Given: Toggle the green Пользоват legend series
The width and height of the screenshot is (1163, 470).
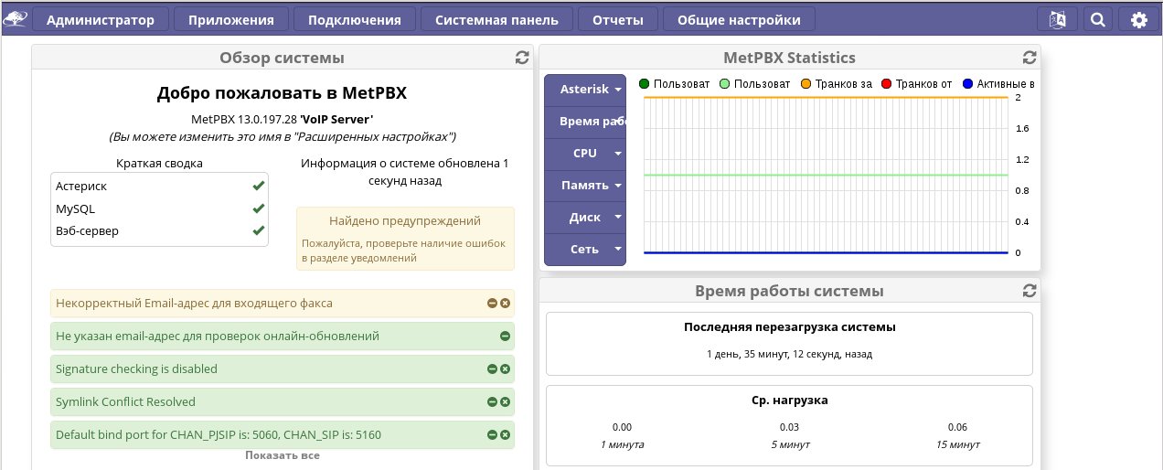Looking at the screenshot, I should [x=645, y=84].
